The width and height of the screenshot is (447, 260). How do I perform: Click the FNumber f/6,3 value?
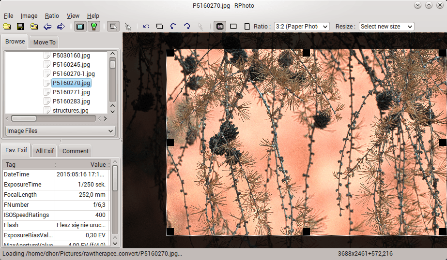pyautogui.click(x=99, y=205)
